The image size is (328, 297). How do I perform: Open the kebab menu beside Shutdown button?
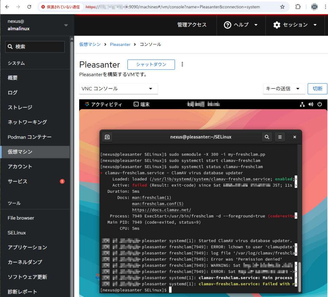(x=182, y=64)
